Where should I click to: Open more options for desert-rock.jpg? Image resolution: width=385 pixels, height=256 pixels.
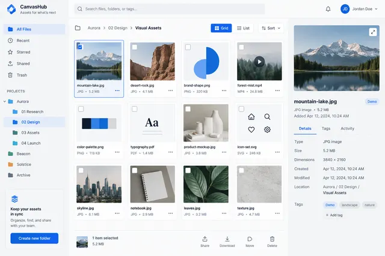171,91
